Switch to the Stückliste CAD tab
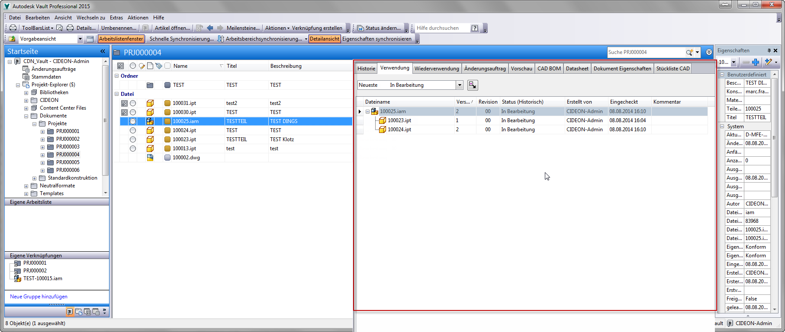 (673, 69)
